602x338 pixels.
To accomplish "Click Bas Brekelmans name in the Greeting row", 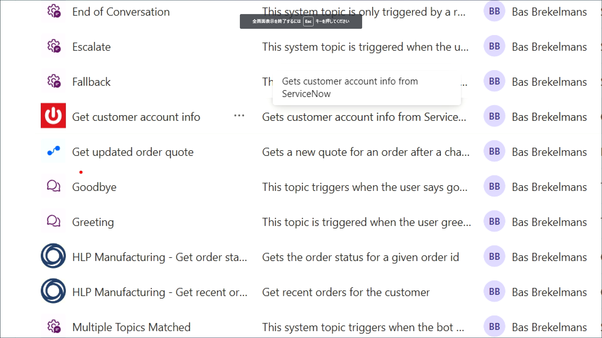I will pos(549,222).
